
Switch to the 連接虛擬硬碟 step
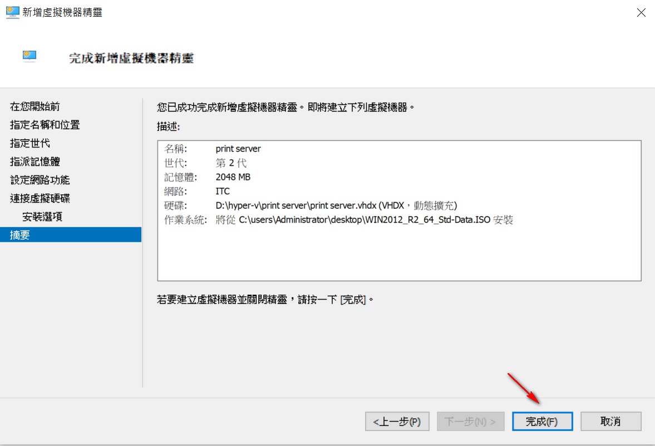[x=40, y=198]
